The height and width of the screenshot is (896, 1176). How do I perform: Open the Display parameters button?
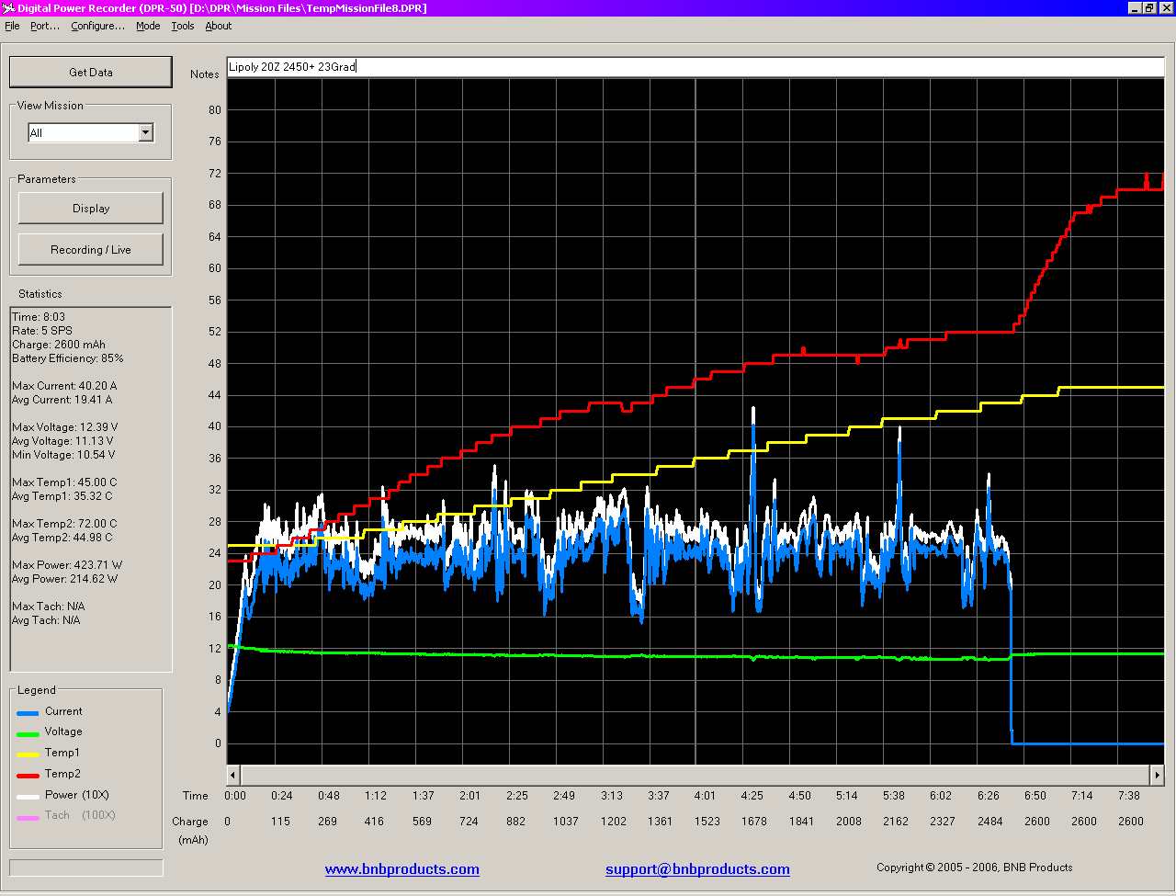[91, 208]
